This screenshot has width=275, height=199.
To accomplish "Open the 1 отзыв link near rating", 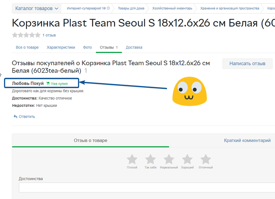I will (49, 35).
